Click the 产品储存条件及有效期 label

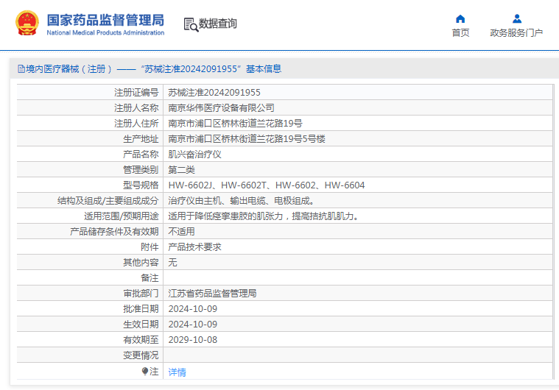click(114, 232)
